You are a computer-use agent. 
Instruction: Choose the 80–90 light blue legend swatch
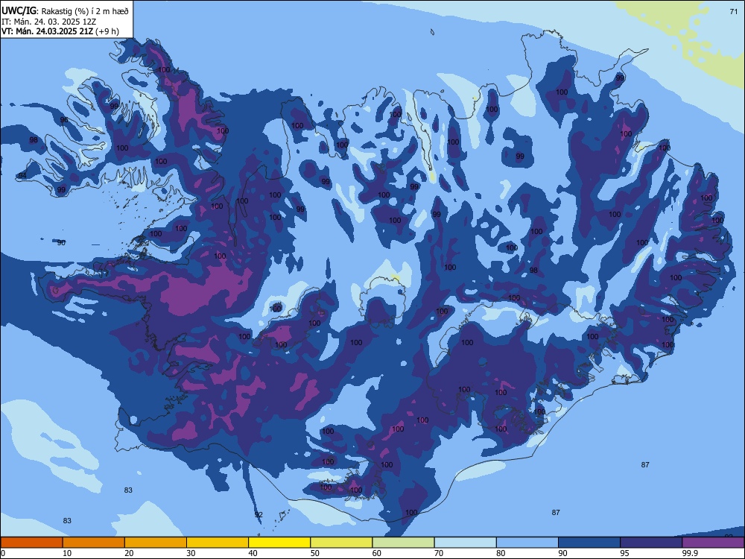(x=527, y=543)
